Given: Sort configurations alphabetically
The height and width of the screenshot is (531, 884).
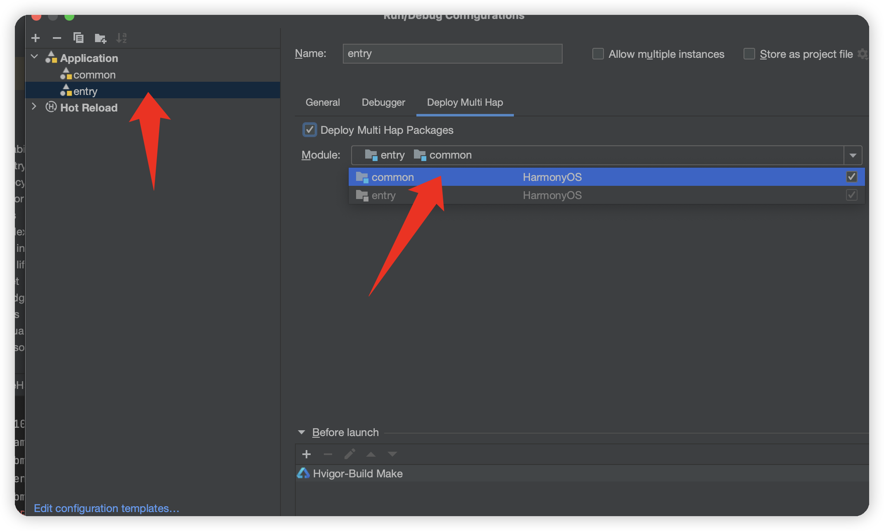Looking at the screenshot, I should (x=121, y=38).
